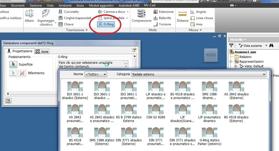Click the file naming icon in O-Ring dialog

(134, 50)
